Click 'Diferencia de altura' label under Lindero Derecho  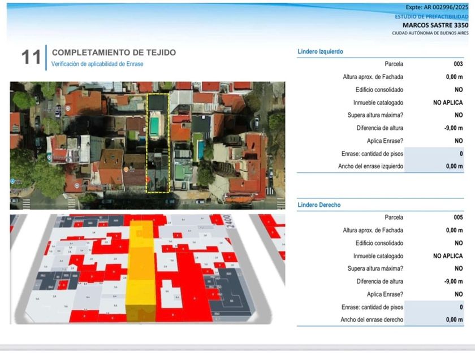tap(379, 281)
